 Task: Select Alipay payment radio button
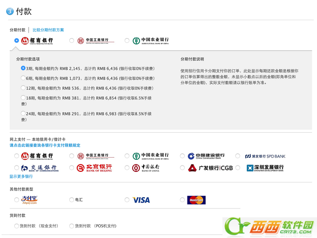pos(16,200)
